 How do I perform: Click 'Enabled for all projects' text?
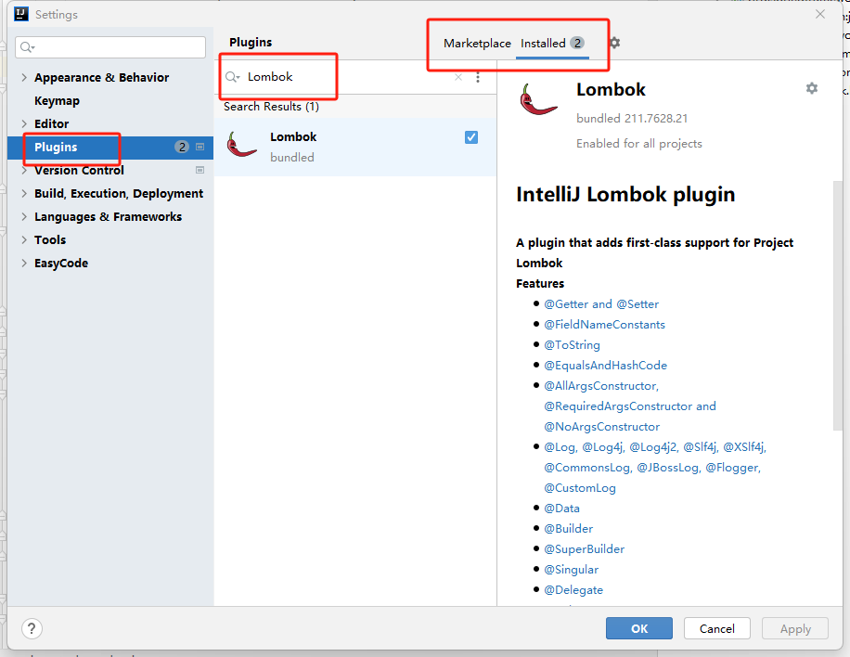pos(639,144)
